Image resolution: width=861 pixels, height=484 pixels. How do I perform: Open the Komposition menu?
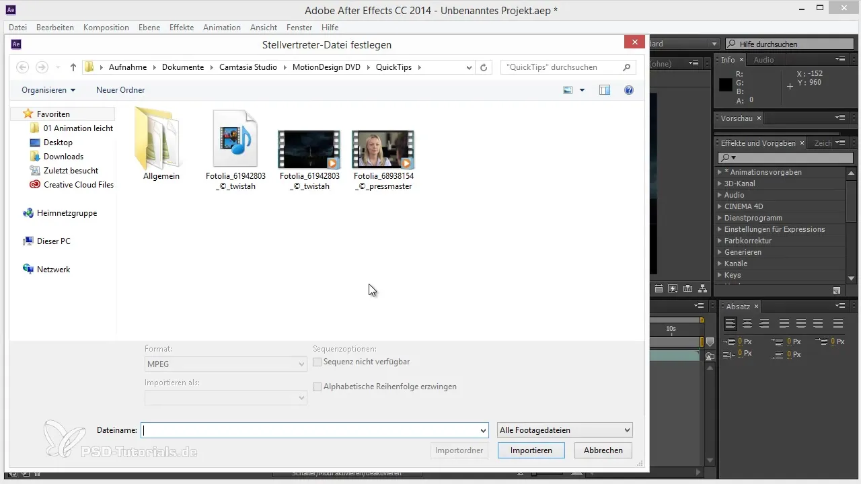[106, 28]
